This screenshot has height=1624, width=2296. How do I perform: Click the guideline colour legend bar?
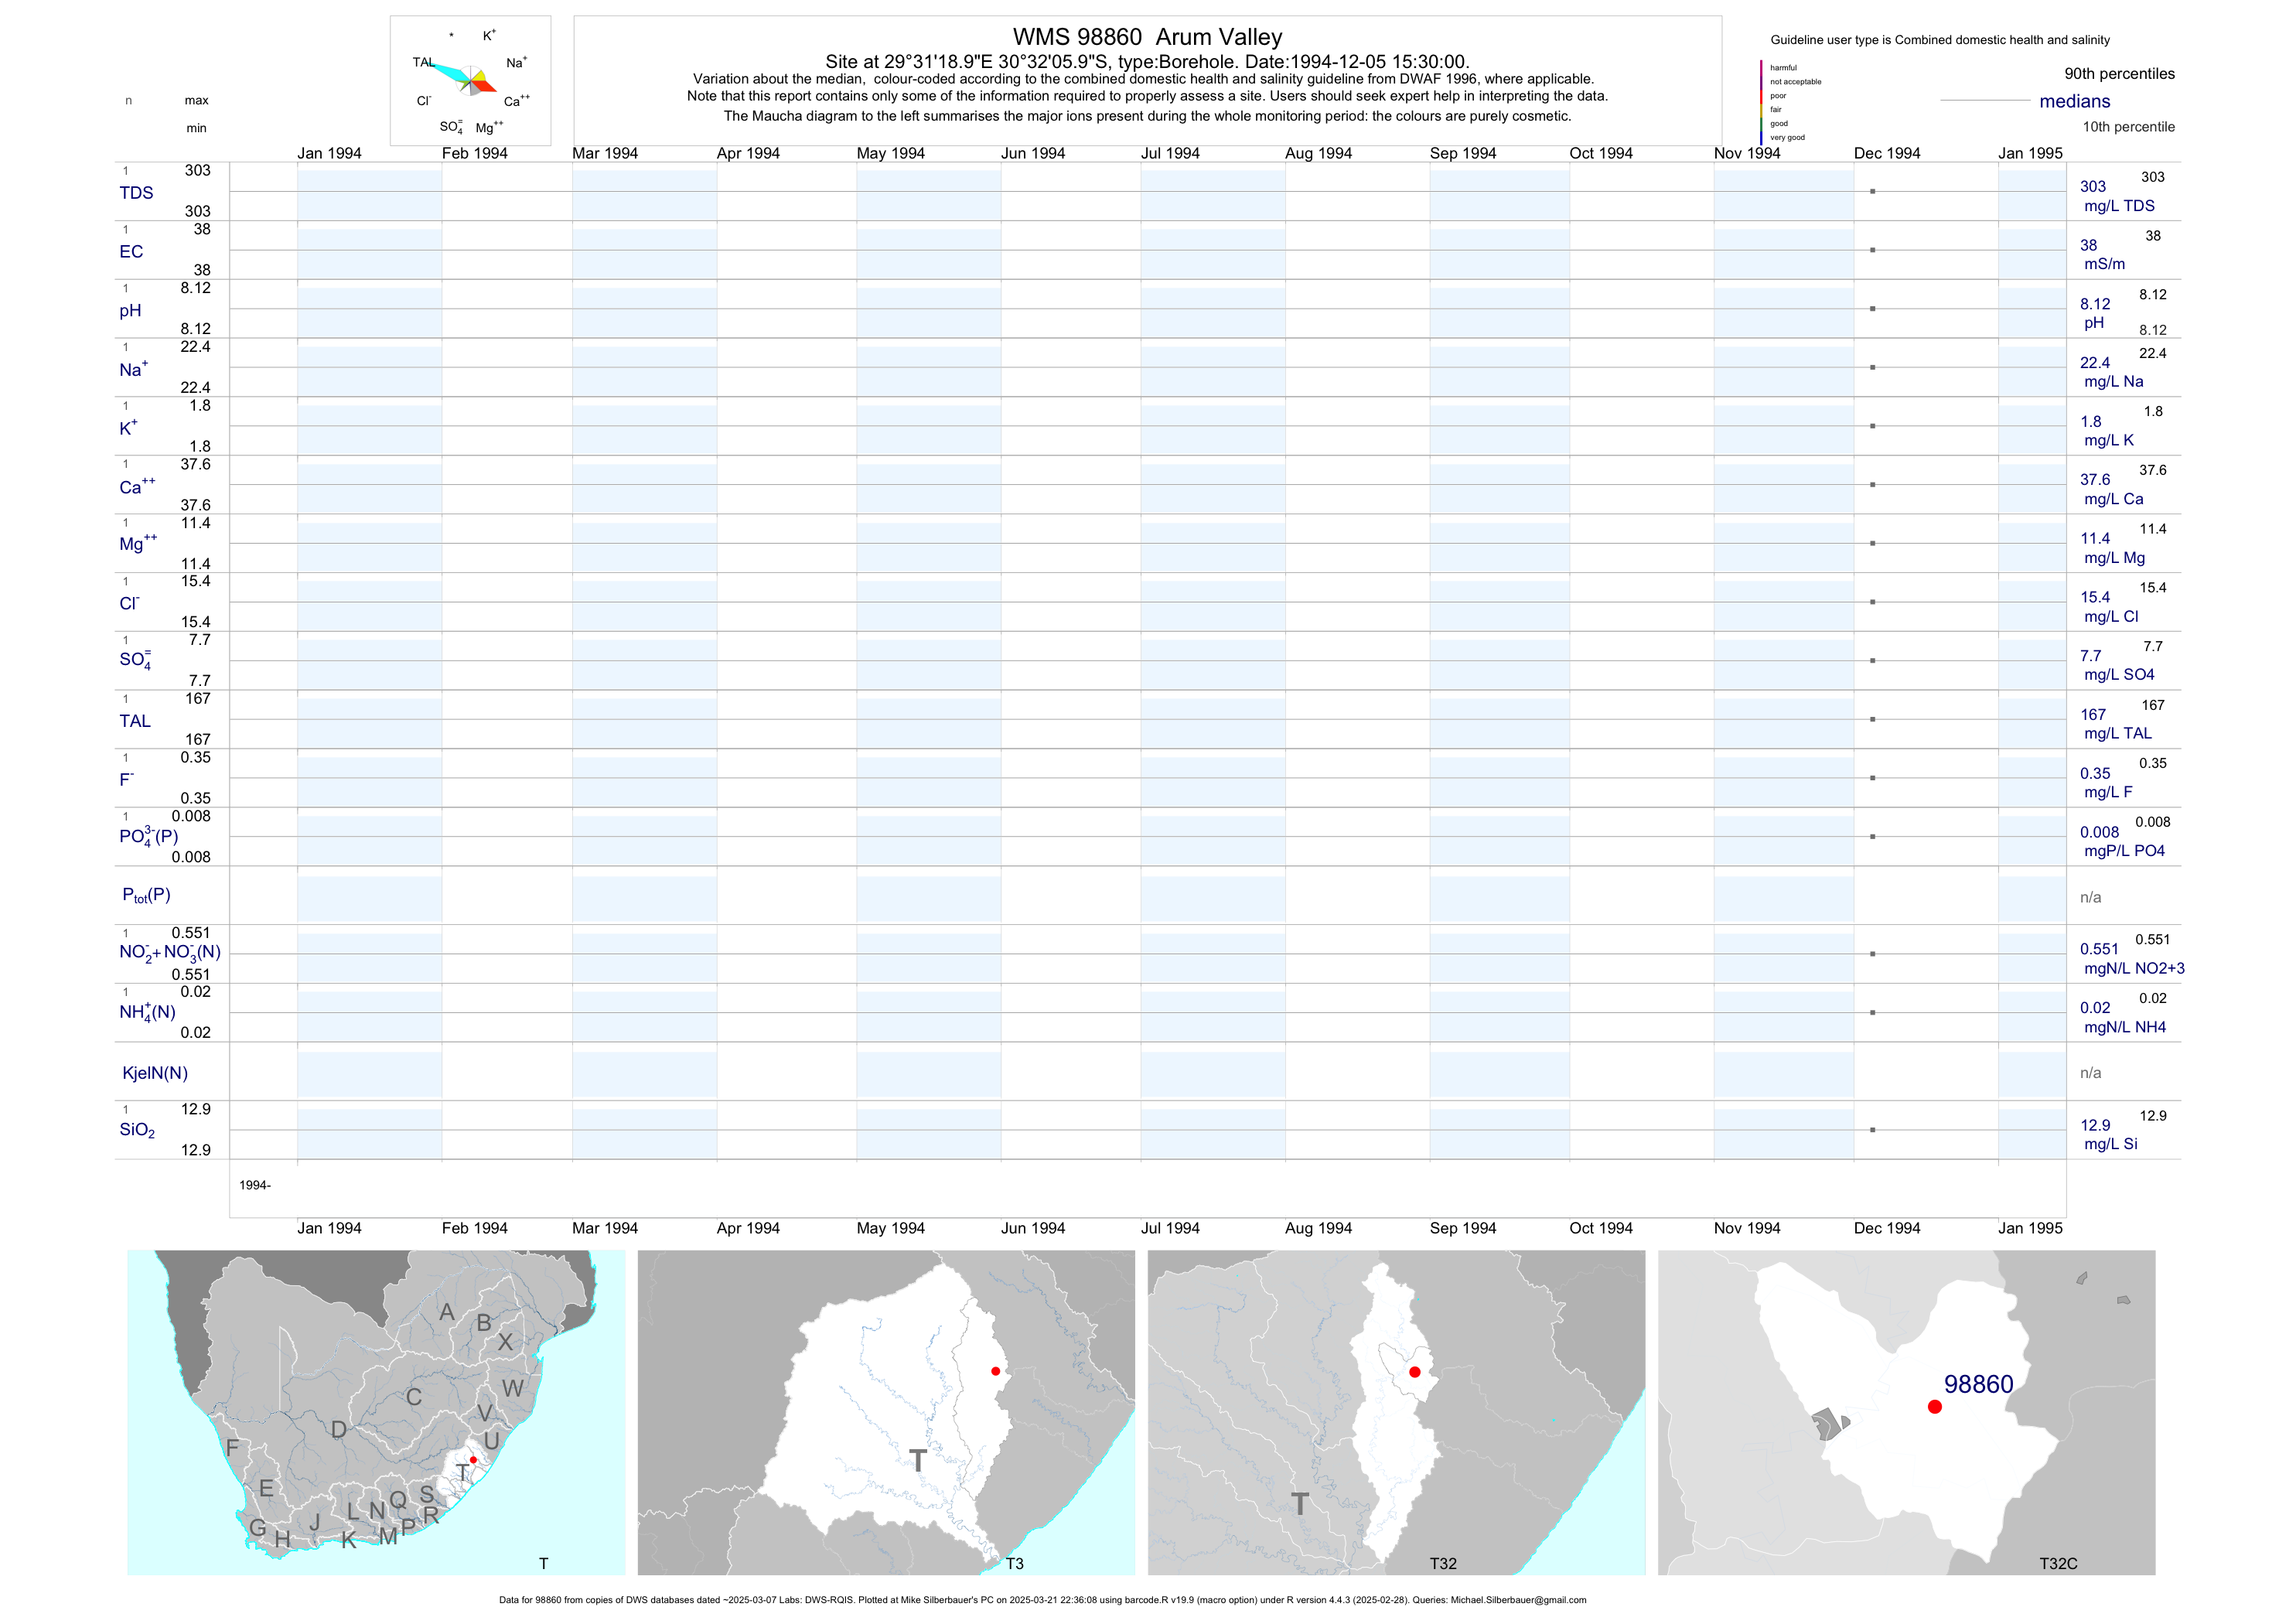tap(1761, 102)
